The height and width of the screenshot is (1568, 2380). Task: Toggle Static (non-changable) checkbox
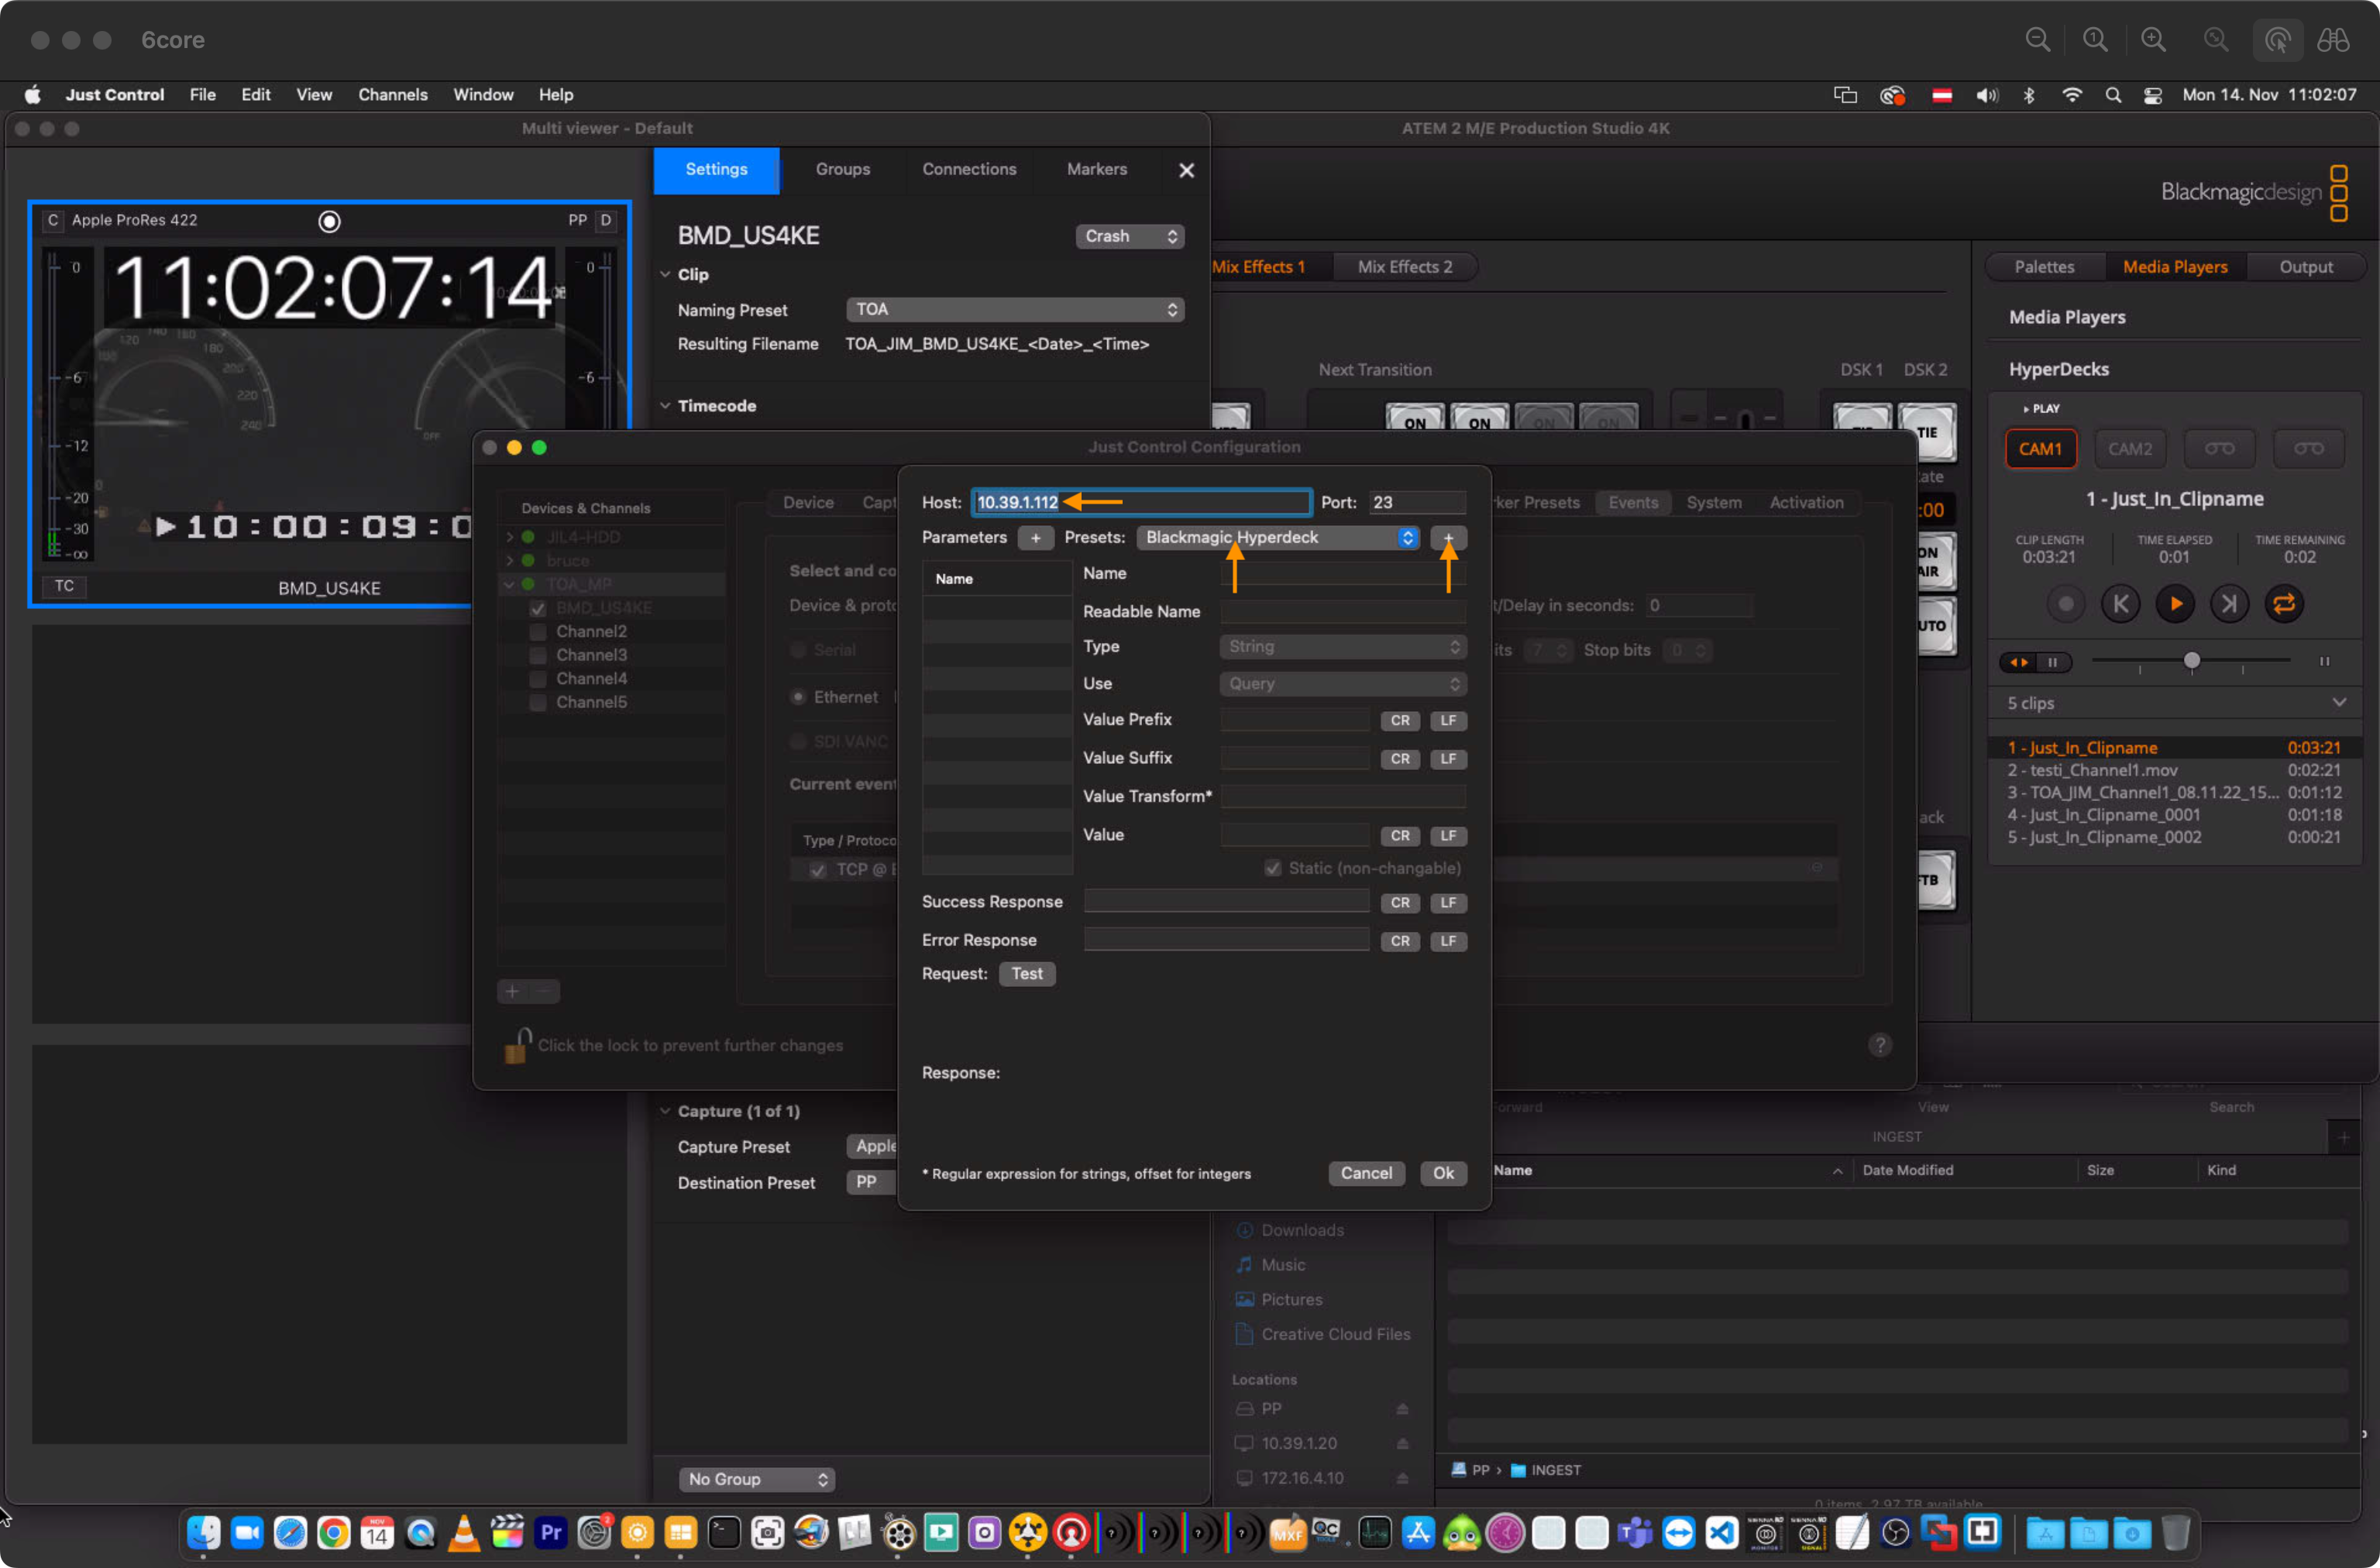(1272, 868)
